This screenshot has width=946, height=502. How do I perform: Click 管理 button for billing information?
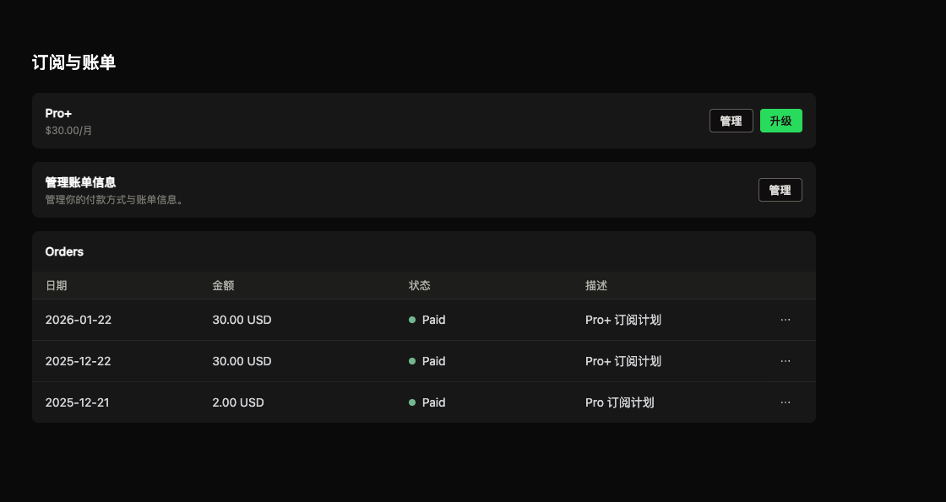click(780, 190)
